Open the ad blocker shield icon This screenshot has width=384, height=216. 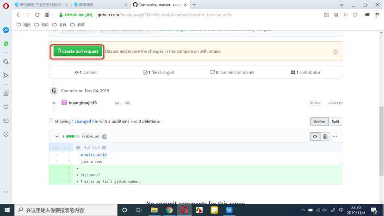click(x=336, y=15)
